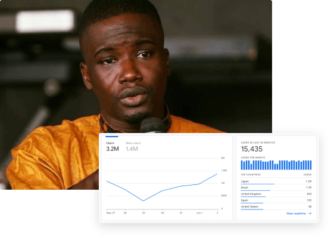Select the Japan row in top countries

point(276,181)
